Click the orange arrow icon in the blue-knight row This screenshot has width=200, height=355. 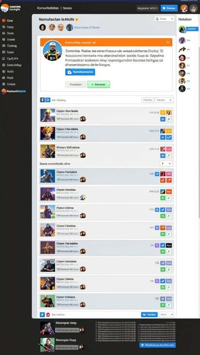pyautogui.click(x=169, y=180)
